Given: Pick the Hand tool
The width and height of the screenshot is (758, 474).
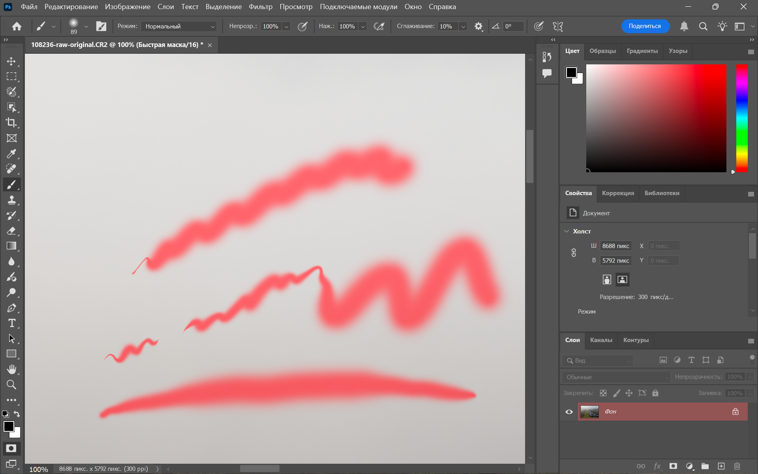Looking at the screenshot, I should (11, 369).
